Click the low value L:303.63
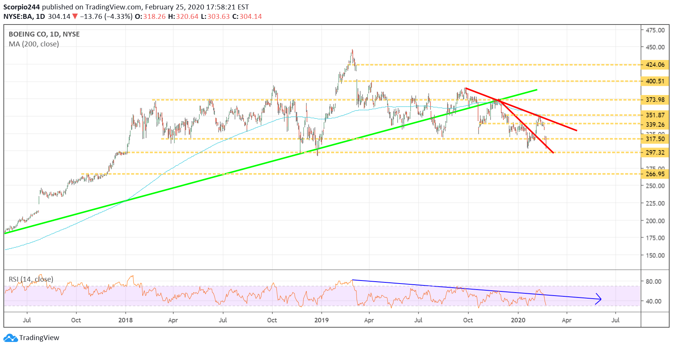Image resolution: width=673 pixels, height=348 pixels. (x=215, y=17)
